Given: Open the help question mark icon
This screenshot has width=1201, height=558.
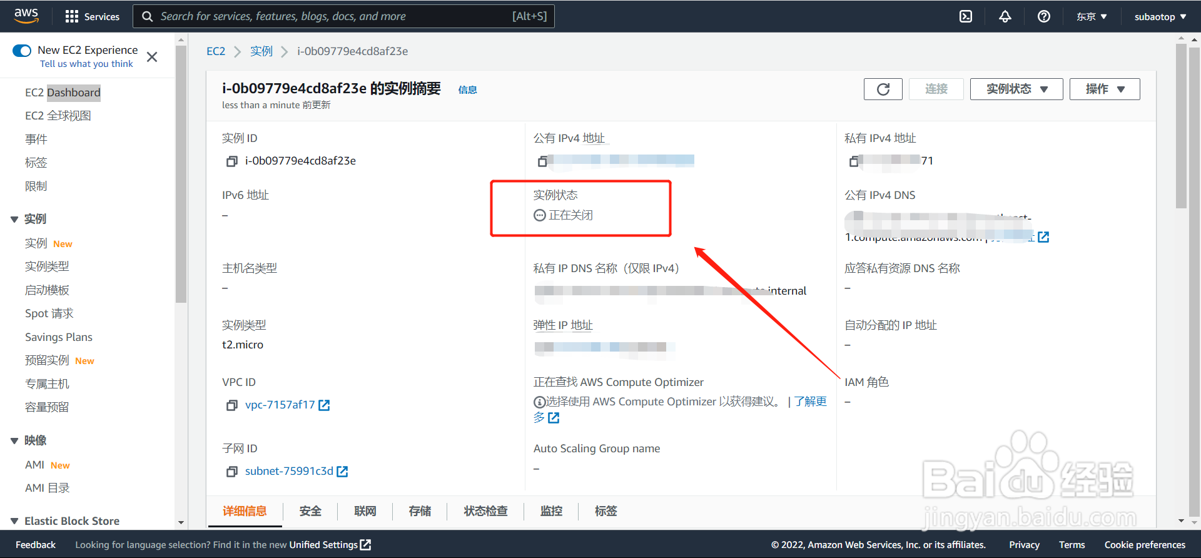Looking at the screenshot, I should coord(1044,16).
